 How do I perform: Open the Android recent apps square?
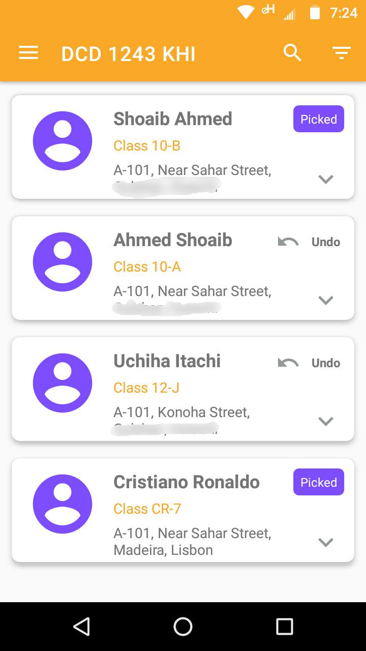(285, 627)
